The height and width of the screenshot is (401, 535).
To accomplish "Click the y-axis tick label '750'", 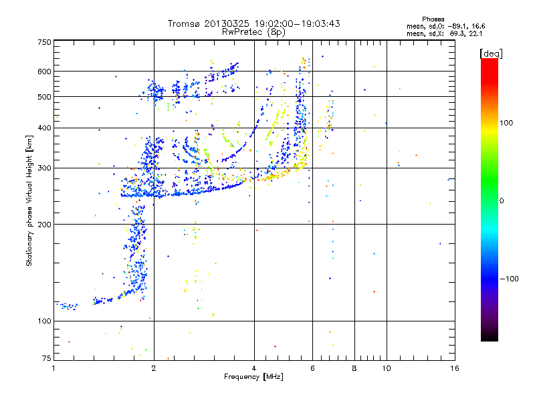I will 44,42.
